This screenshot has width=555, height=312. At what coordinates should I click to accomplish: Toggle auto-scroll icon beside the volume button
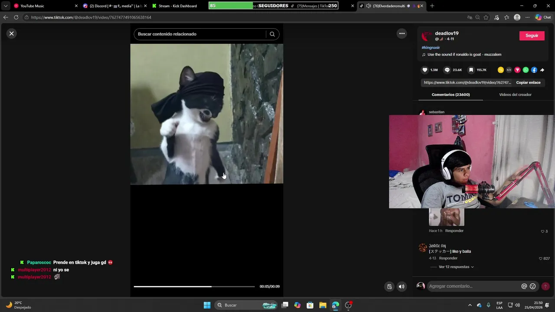coord(389,286)
